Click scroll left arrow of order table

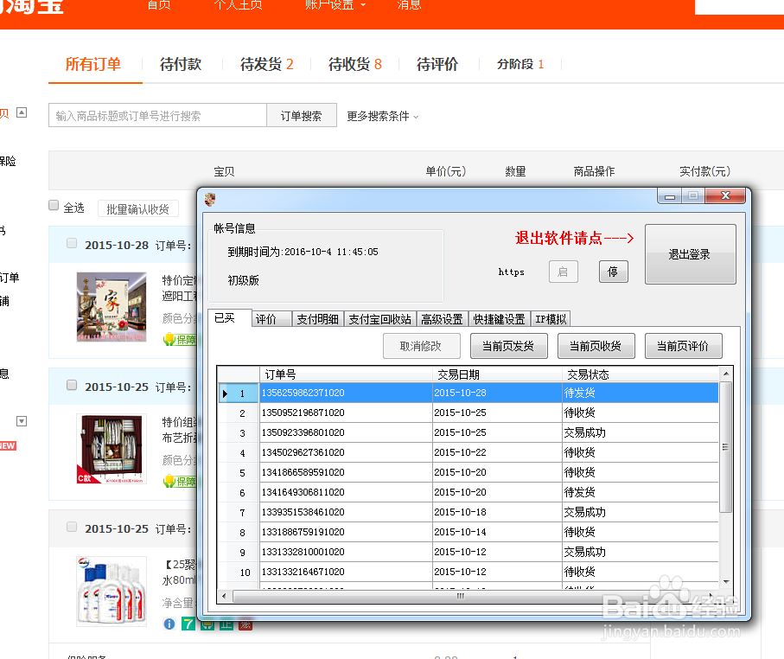(224, 596)
